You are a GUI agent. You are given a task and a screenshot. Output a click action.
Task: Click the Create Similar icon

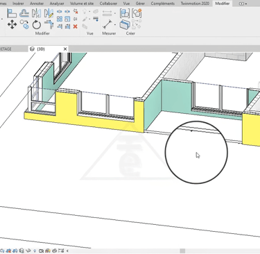[x=137, y=24]
